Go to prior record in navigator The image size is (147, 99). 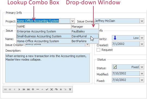pyautogui.click(x=14, y=90)
